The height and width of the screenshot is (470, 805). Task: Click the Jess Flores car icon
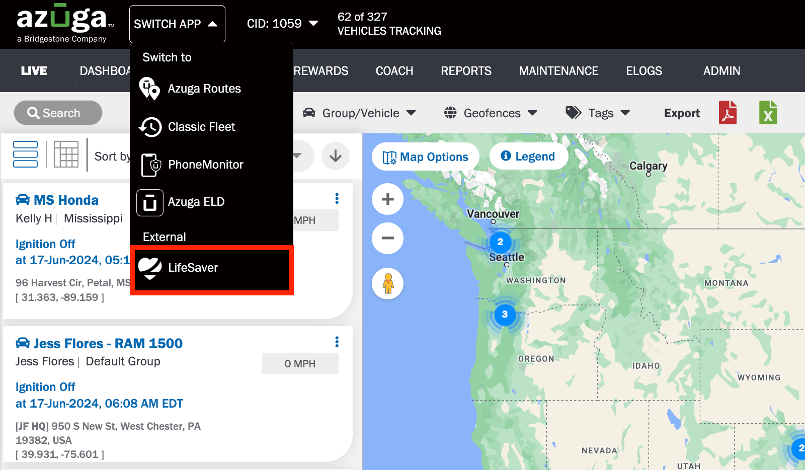coord(23,343)
